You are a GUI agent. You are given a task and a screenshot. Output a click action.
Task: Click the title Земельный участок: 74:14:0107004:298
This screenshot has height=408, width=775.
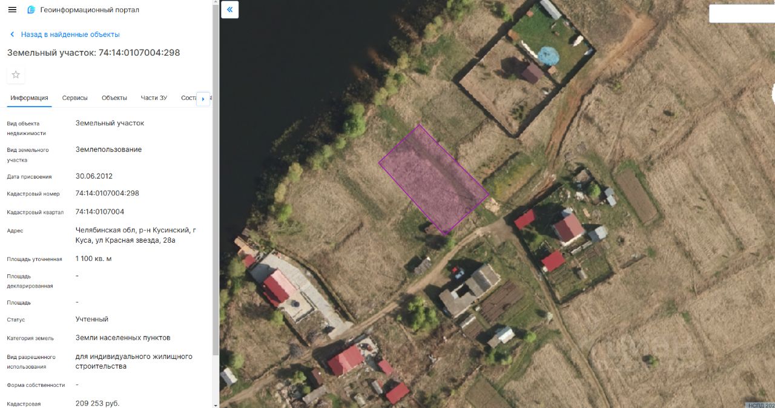94,53
